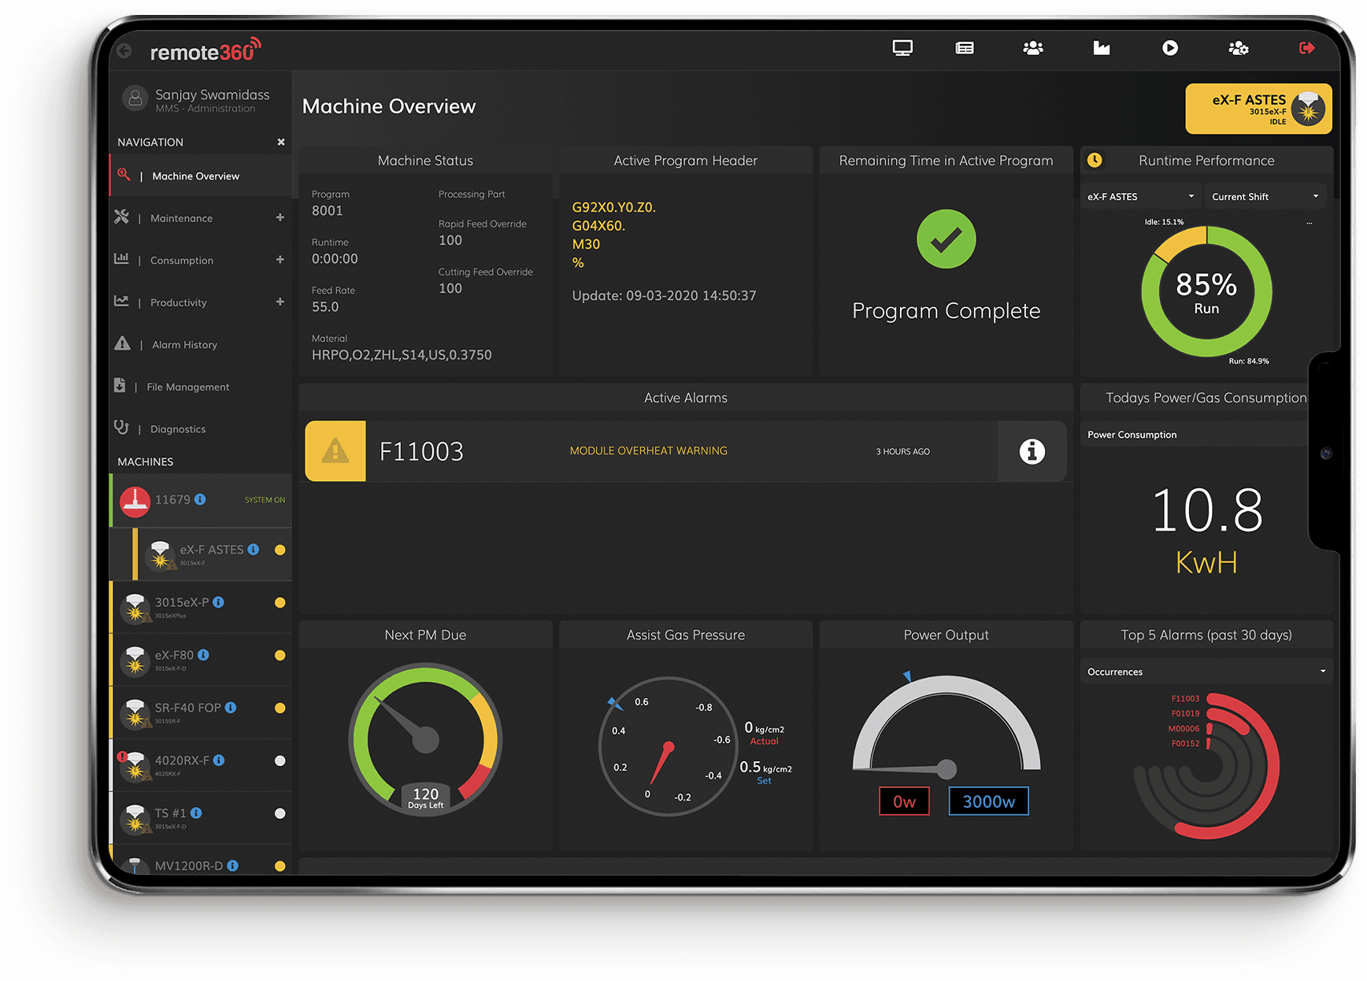Open info icon for F11003 alarm
This screenshot has width=1367, height=981.
(1032, 451)
